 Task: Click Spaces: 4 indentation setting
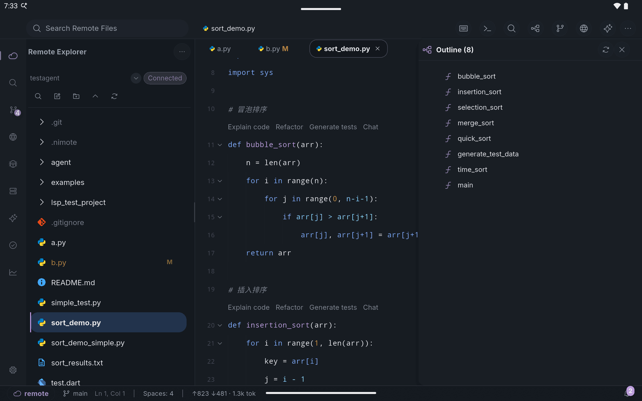pos(158,393)
